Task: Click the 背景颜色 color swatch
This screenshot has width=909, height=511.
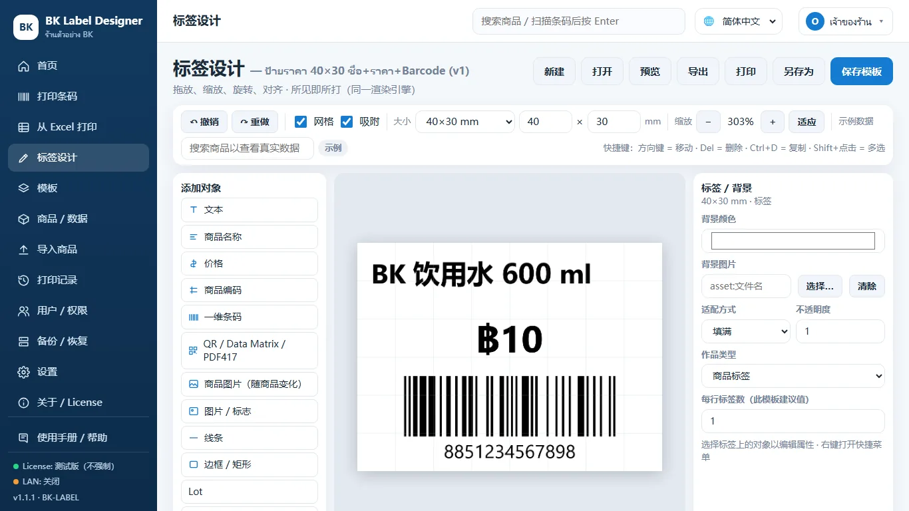Action: 793,241
